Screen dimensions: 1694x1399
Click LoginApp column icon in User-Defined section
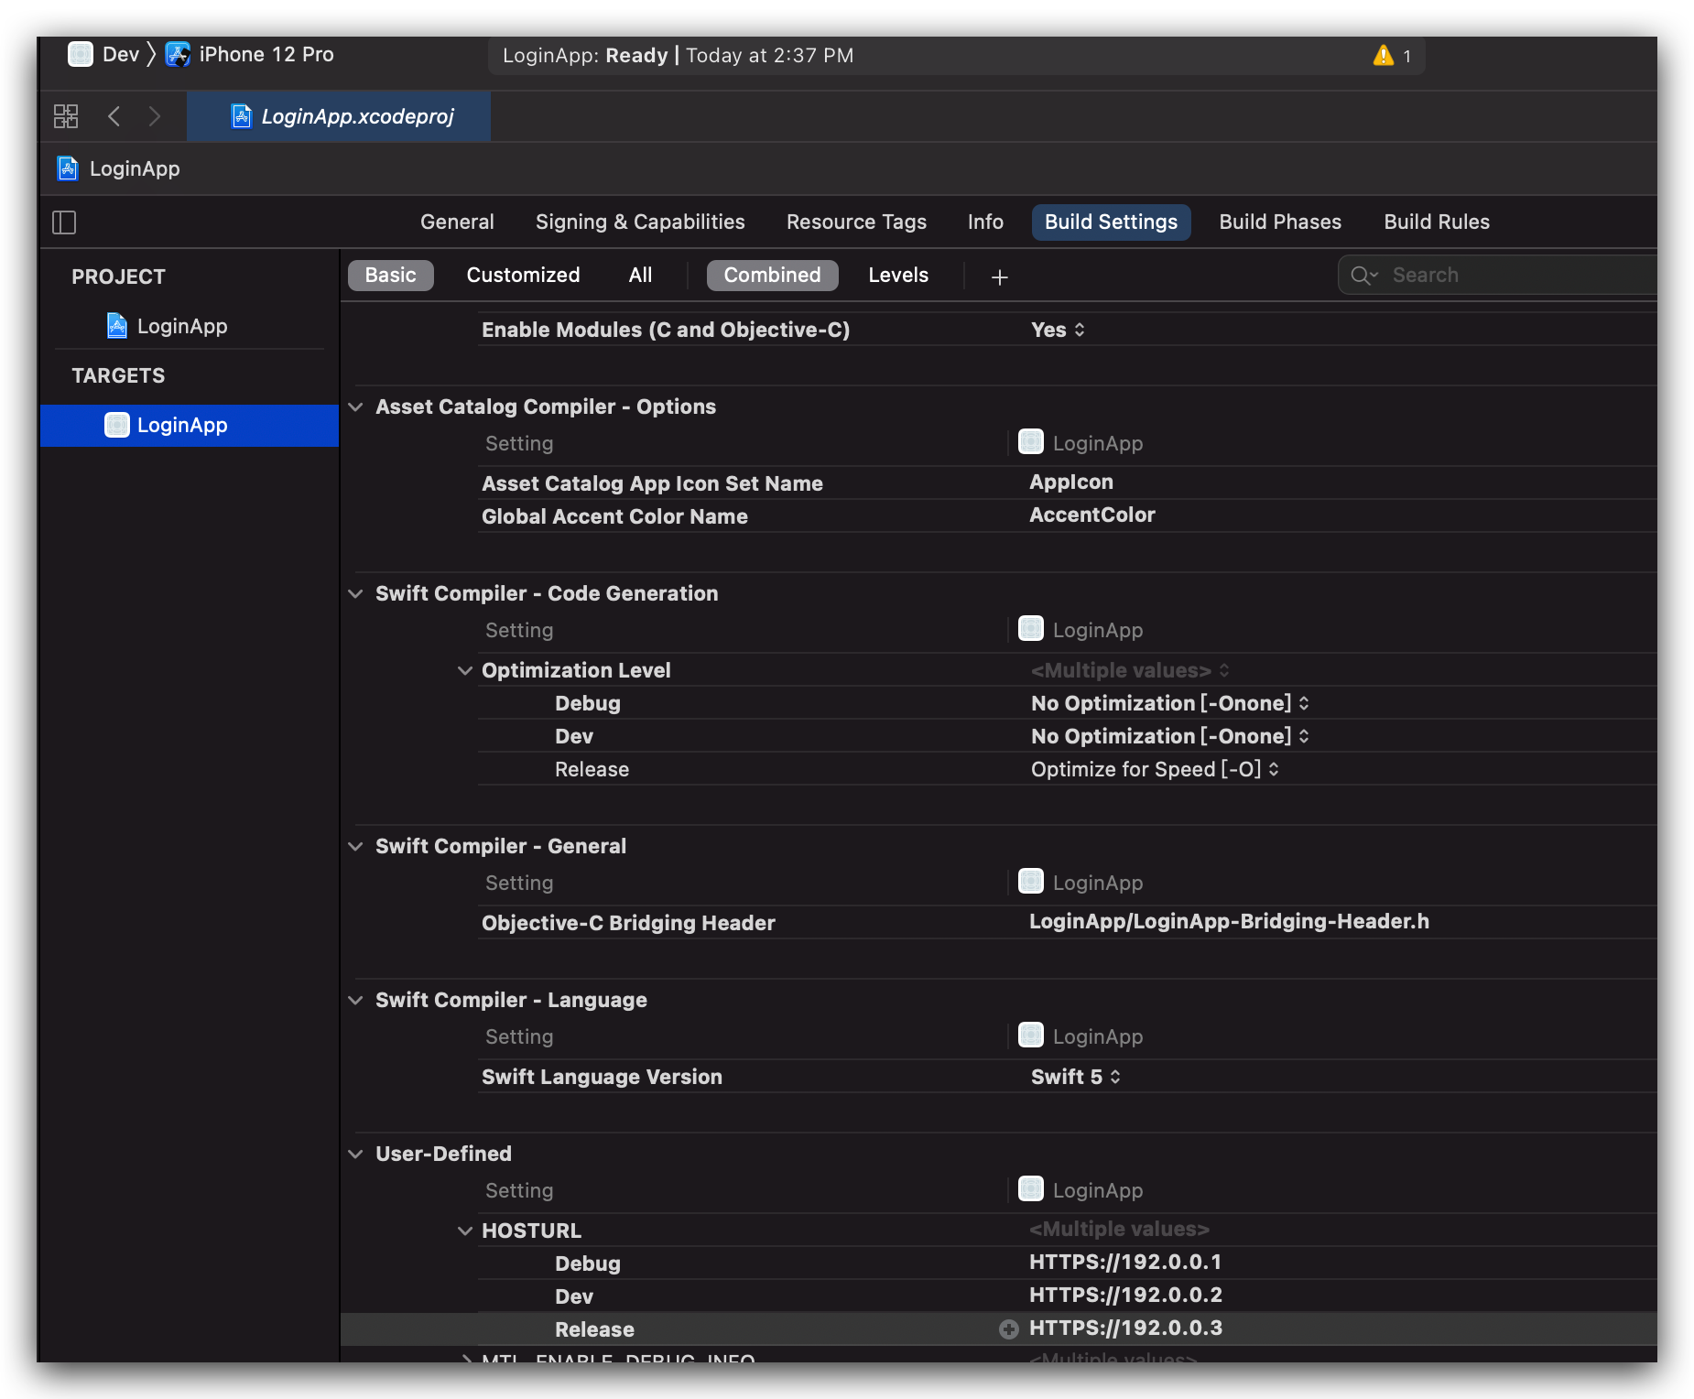click(x=1031, y=1189)
